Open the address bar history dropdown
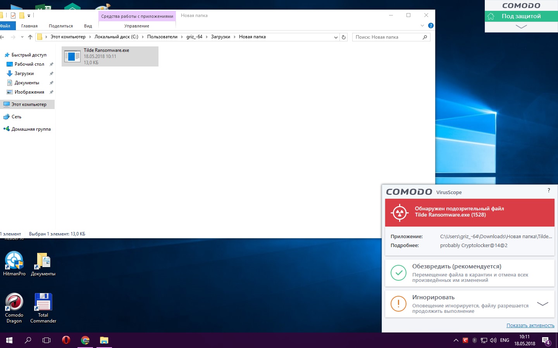This screenshot has height=348, width=558. 336,37
